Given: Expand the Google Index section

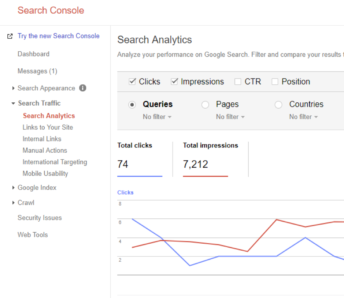Looking at the screenshot, I should coord(14,188).
